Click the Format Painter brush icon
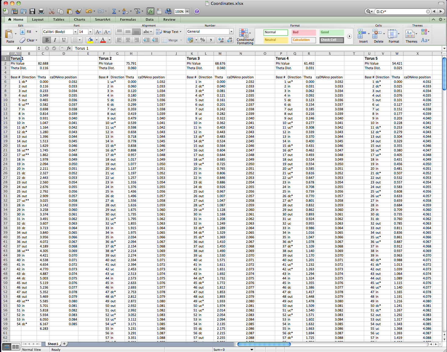Viewport: 447px width, 352px height. [78, 12]
